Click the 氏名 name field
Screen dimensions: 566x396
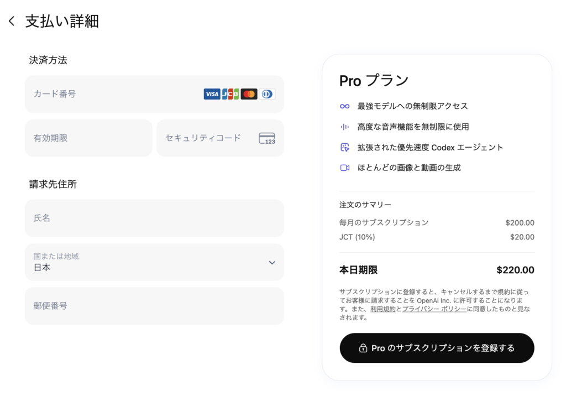[154, 218]
